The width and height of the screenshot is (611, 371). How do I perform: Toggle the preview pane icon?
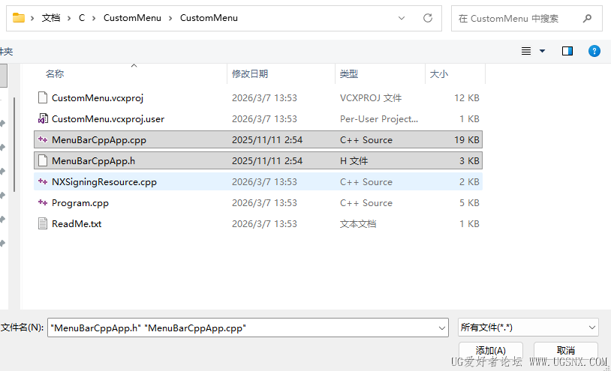click(567, 51)
